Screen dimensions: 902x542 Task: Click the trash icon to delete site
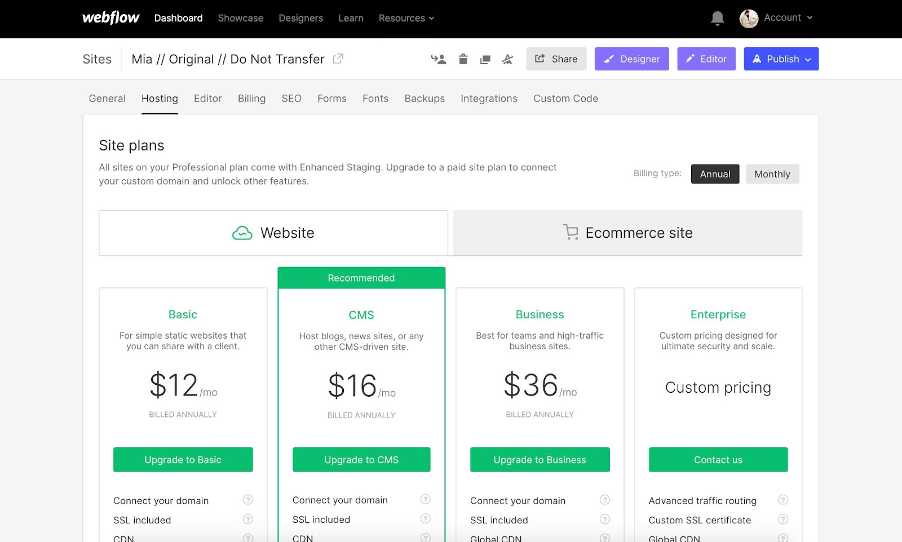463,59
